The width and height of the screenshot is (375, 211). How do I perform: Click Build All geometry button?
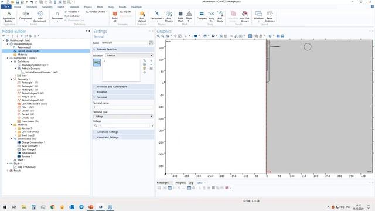pyautogui.click(x=115, y=16)
